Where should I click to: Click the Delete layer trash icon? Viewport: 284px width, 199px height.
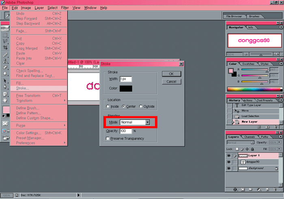tap(275, 189)
